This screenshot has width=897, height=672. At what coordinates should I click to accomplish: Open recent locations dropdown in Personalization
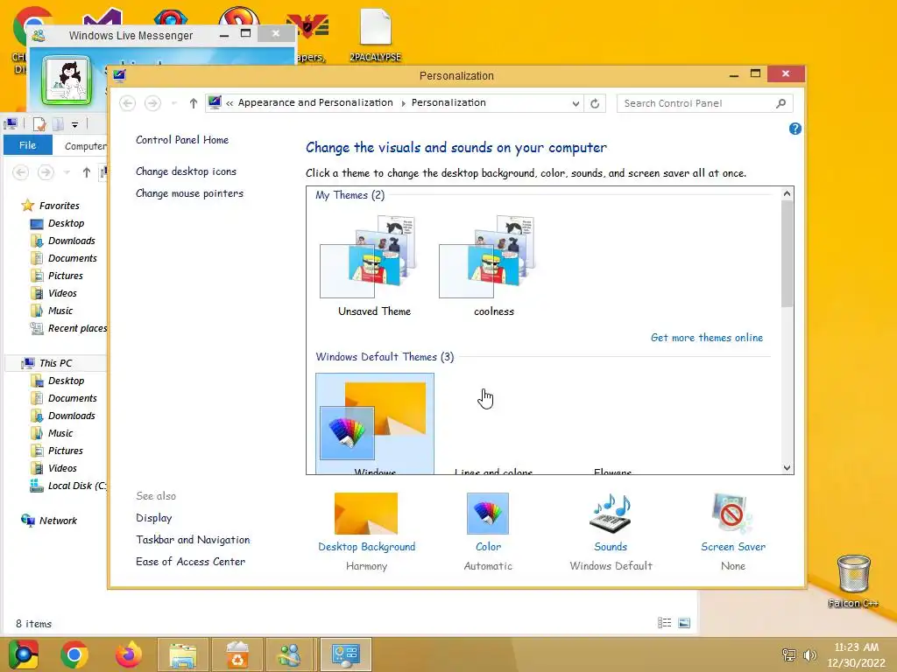click(x=174, y=103)
